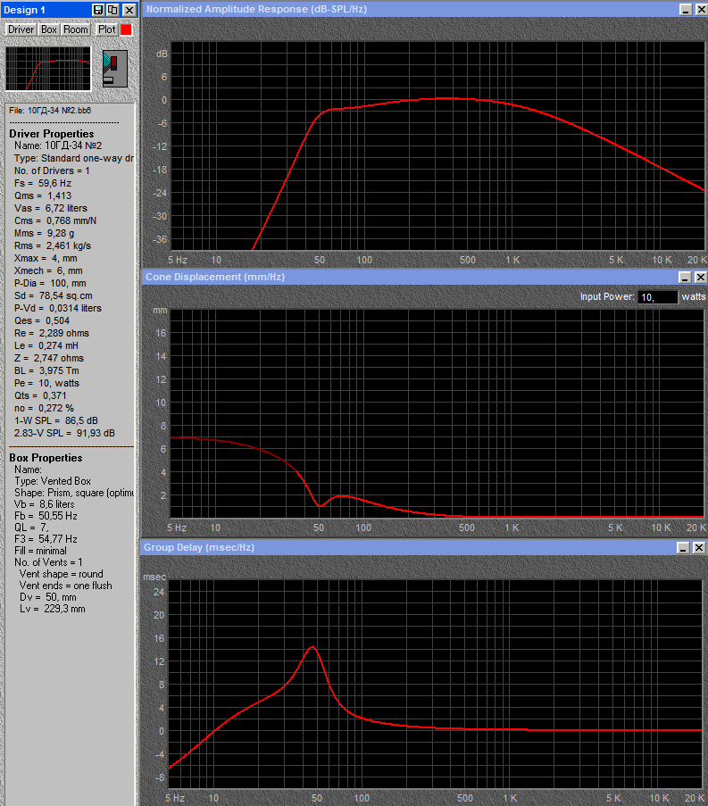The height and width of the screenshot is (806, 708).
Task: Open the Driver properties tab
Action: [21, 29]
